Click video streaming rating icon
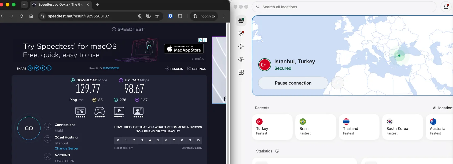The height and width of the screenshot is (164, 453). [x=119, y=112]
